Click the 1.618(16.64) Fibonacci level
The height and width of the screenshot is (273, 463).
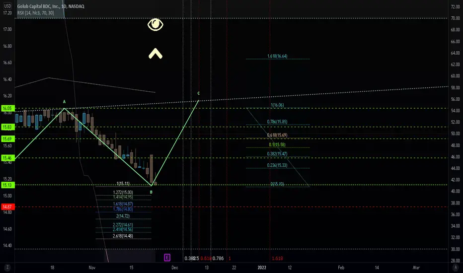coord(277,56)
